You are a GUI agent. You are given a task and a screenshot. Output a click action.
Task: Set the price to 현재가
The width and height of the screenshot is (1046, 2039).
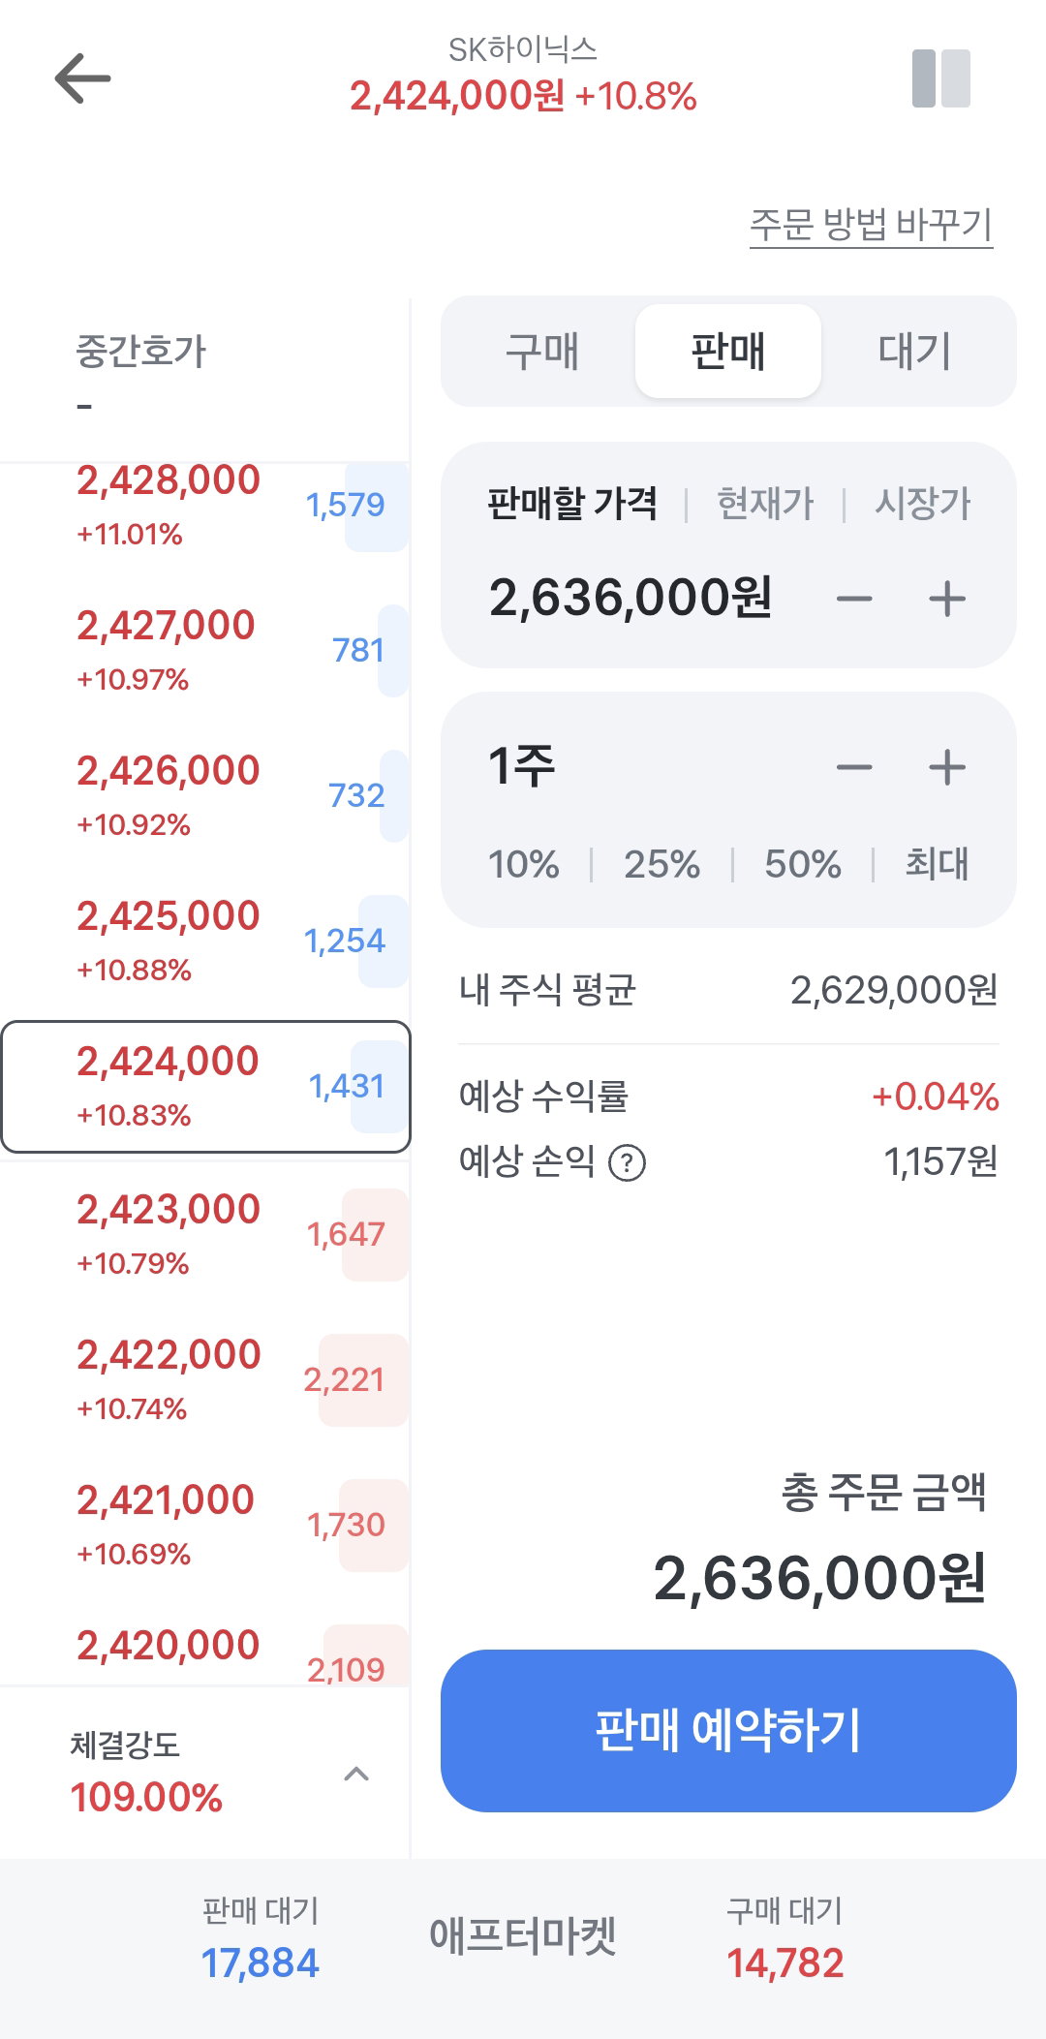pyautogui.click(x=765, y=504)
